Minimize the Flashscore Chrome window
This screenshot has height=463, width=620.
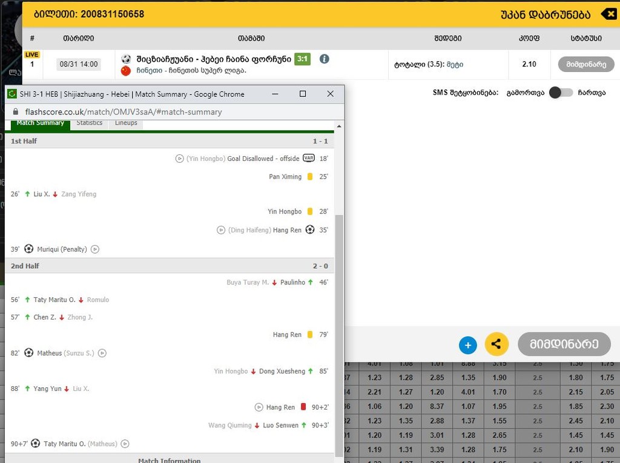coord(275,94)
